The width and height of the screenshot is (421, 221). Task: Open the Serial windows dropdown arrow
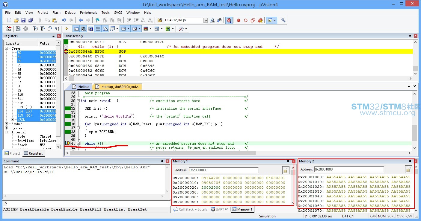click(x=139, y=29)
